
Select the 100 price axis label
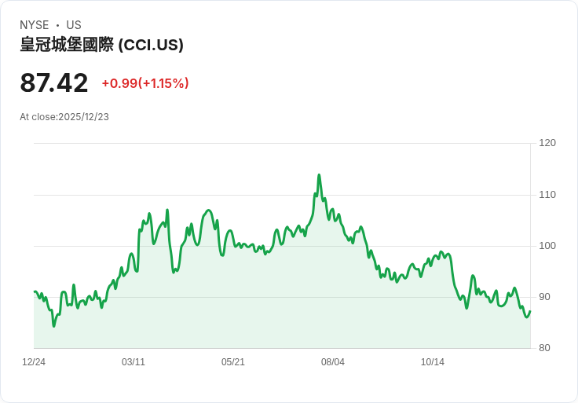[547, 246]
